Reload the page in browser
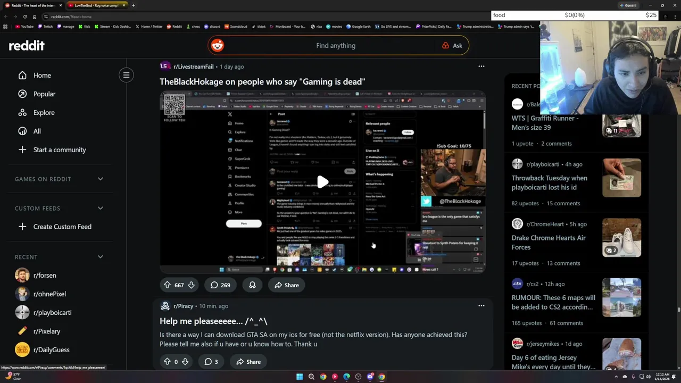681x383 pixels. pyautogui.click(x=25, y=16)
